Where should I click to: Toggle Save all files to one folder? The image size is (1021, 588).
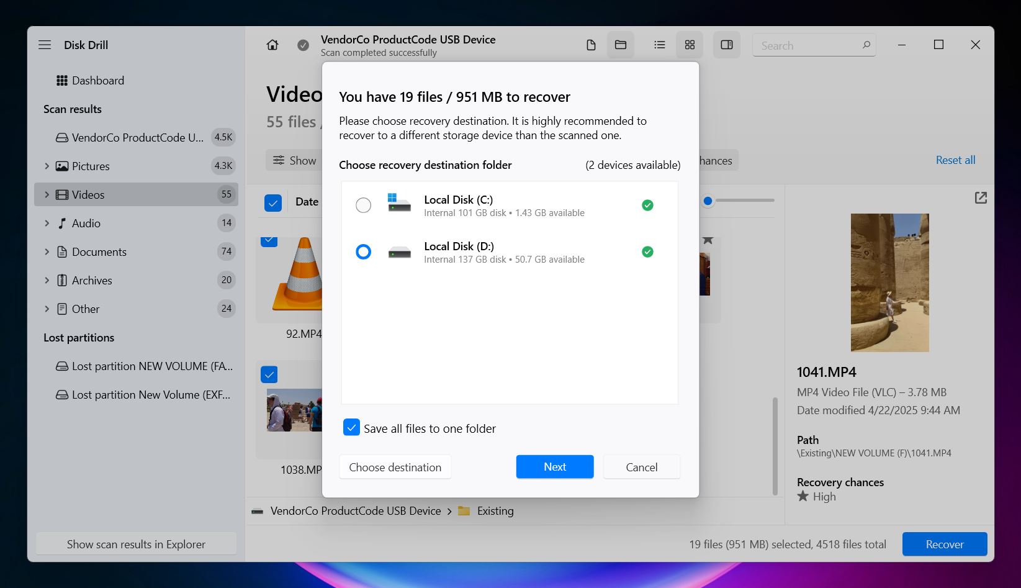(351, 427)
